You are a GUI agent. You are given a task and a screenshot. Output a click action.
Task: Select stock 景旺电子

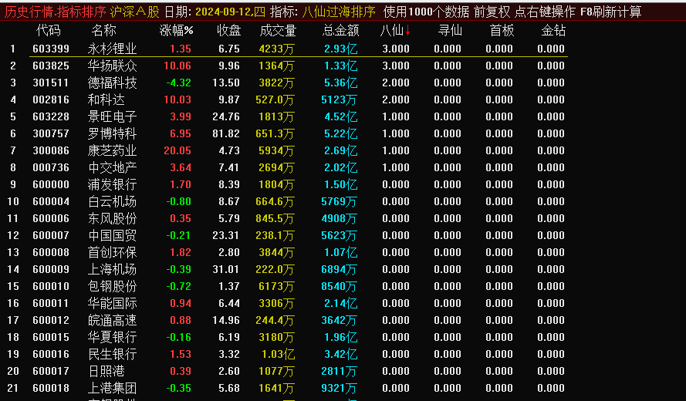pyautogui.click(x=112, y=116)
